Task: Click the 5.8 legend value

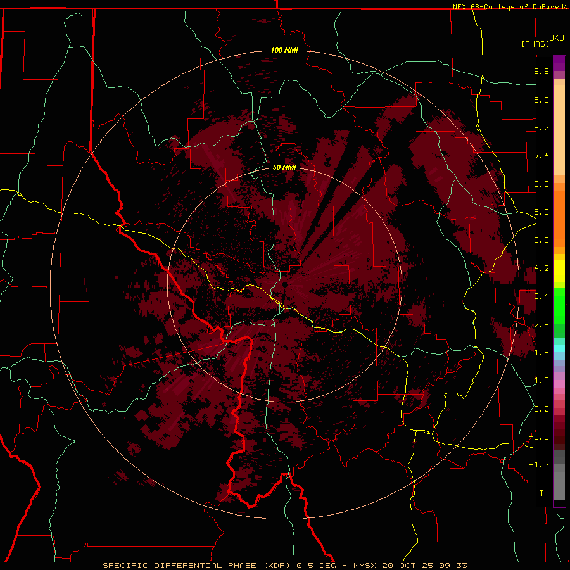Action: click(x=541, y=212)
